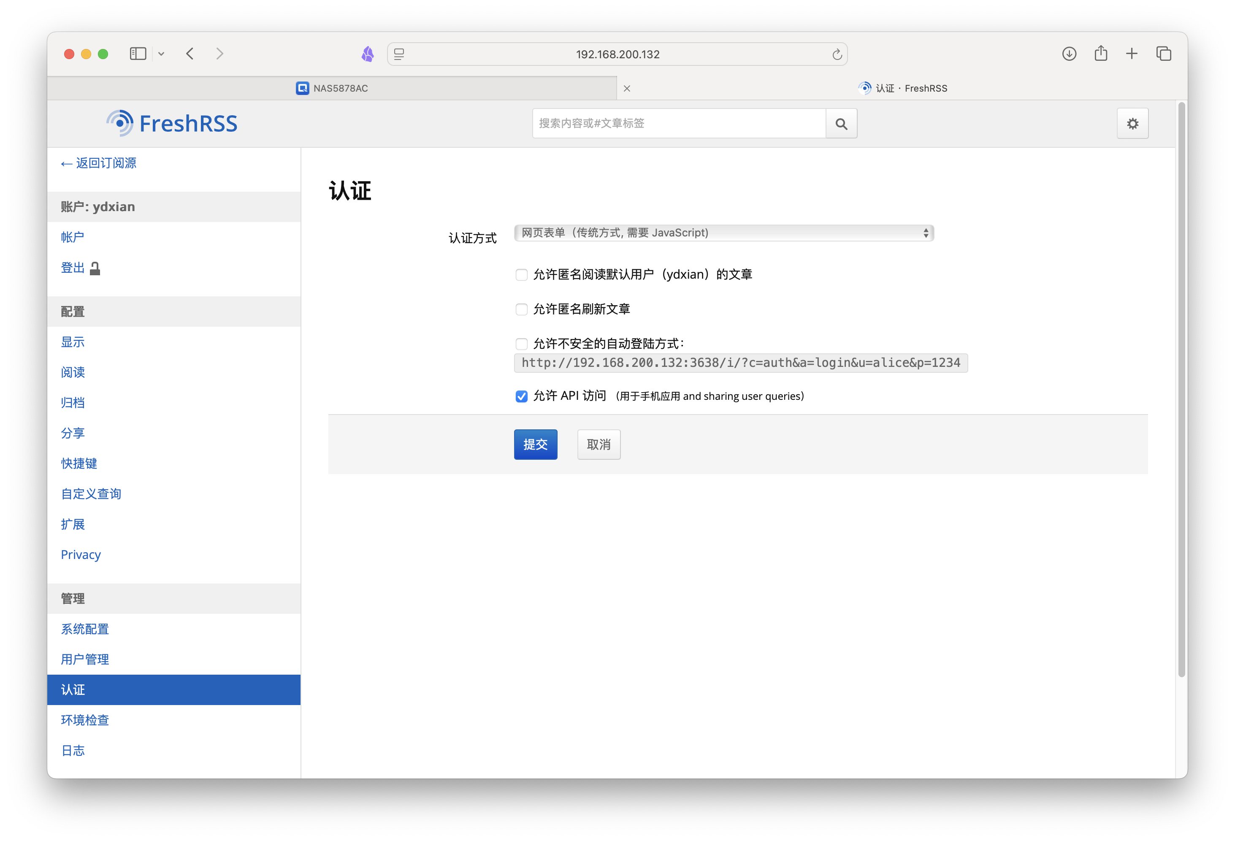Open 分享 settings
Image resolution: width=1235 pixels, height=841 pixels.
tap(73, 433)
